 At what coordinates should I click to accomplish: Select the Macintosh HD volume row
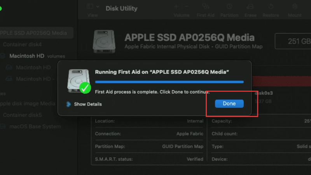pos(33,67)
